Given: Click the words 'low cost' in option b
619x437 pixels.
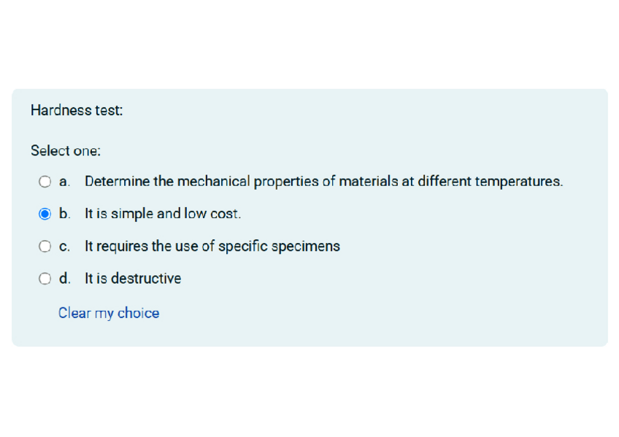Looking at the screenshot, I should pos(212,214).
